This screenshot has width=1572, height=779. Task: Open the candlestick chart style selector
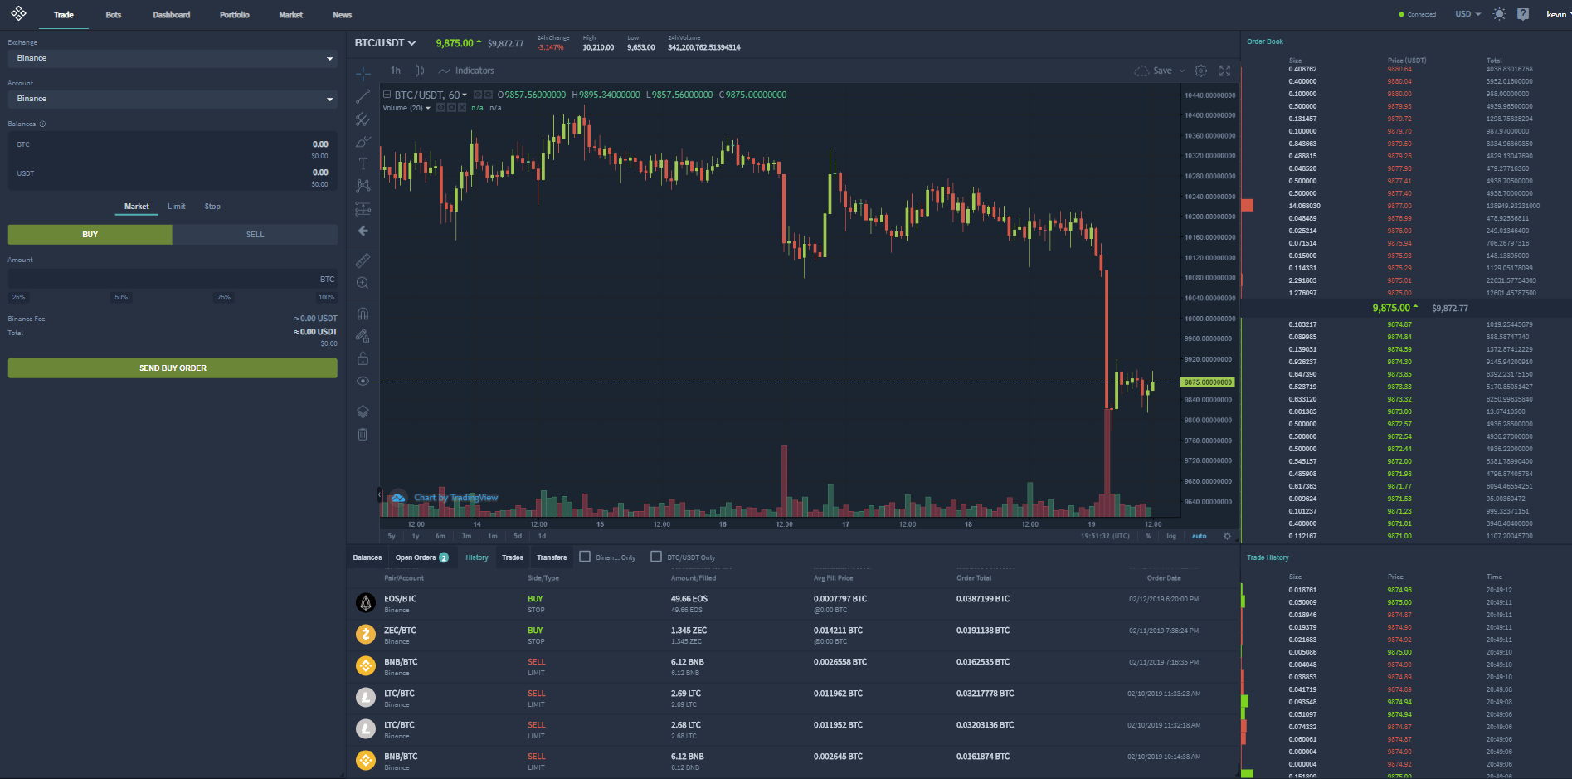click(420, 71)
